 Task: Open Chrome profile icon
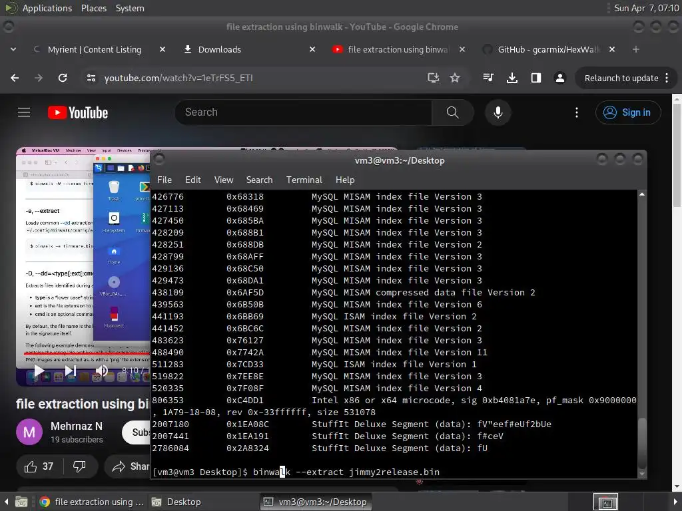(x=559, y=78)
